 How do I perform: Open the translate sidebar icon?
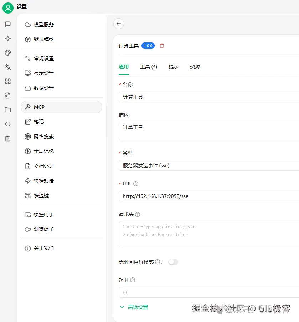click(8, 67)
